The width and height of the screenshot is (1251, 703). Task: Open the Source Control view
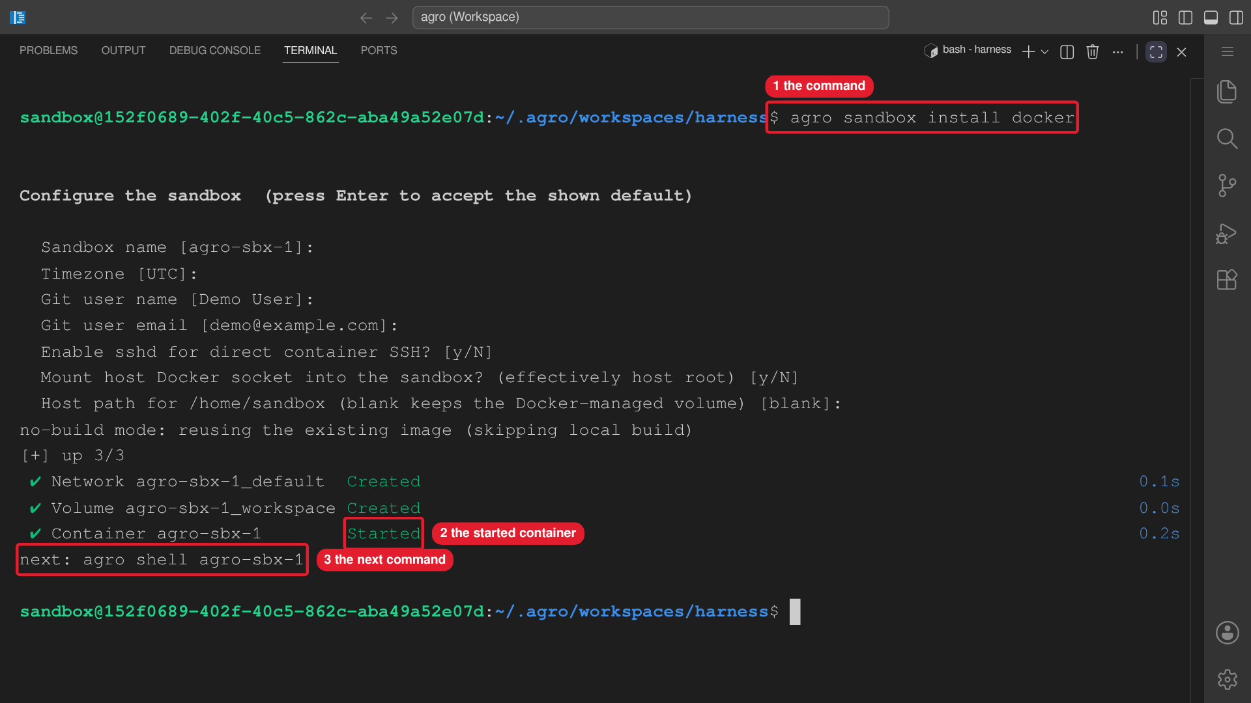pos(1227,186)
